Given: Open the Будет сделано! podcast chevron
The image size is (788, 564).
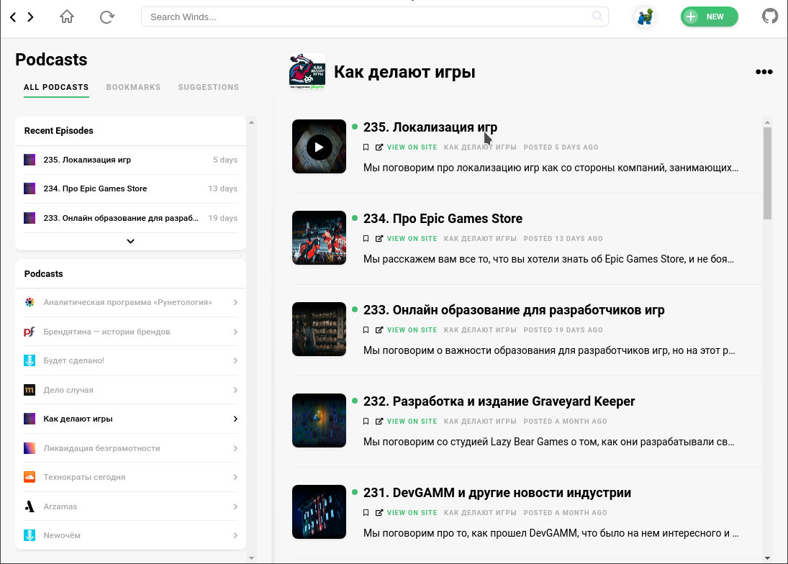Looking at the screenshot, I should tap(235, 360).
